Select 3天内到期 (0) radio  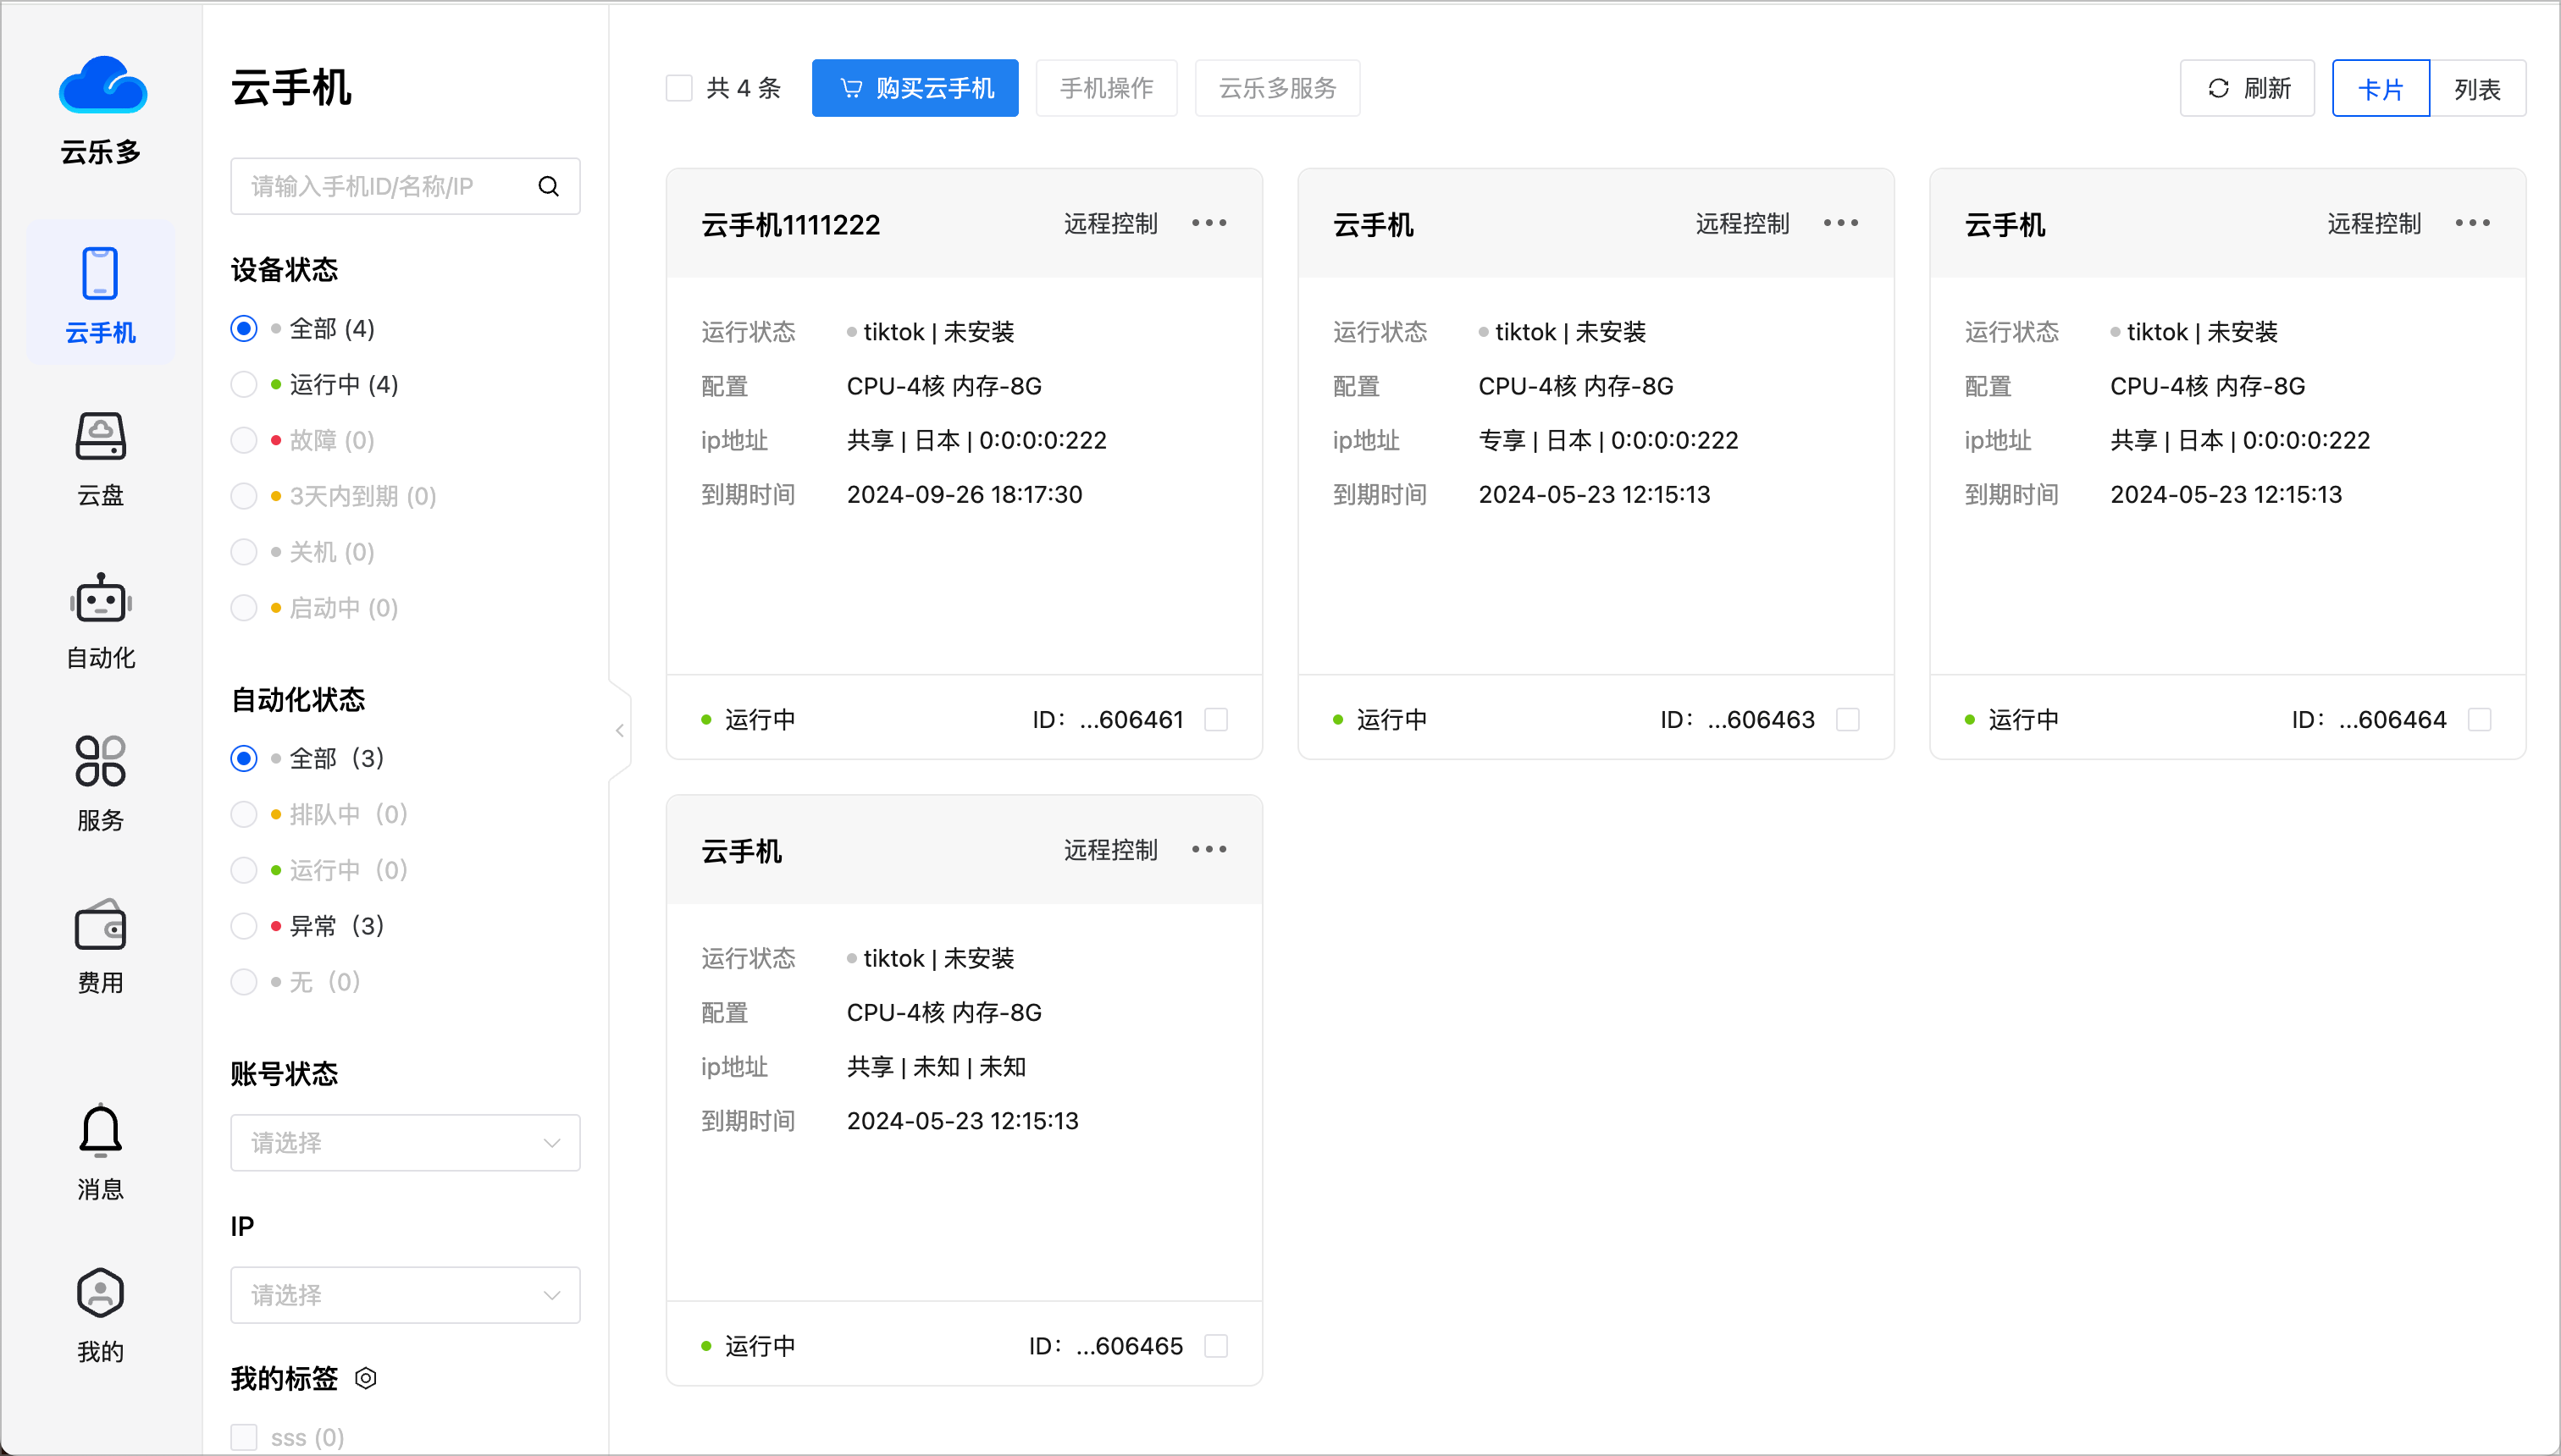pos(244,497)
